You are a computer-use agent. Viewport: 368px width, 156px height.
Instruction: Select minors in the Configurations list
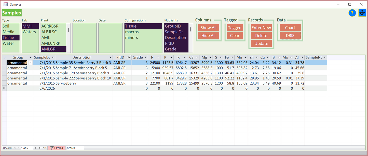coord(143,38)
